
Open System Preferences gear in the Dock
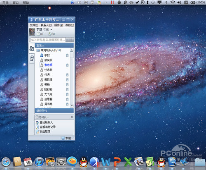[x=61, y=162]
